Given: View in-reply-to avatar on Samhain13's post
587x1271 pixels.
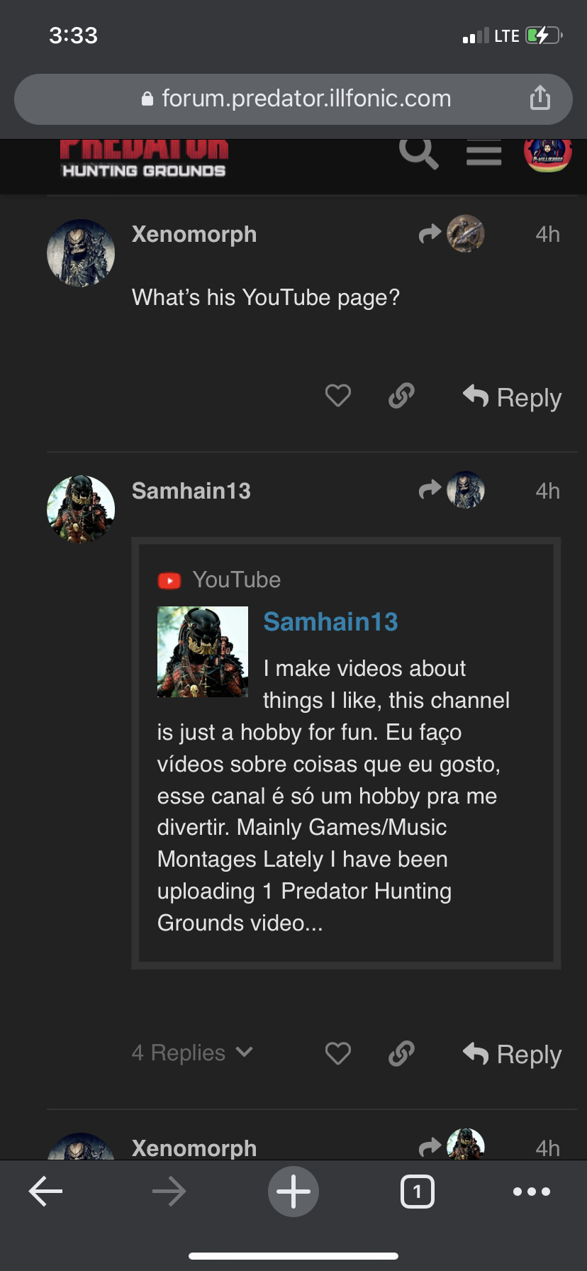Looking at the screenshot, I should pos(466,490).
